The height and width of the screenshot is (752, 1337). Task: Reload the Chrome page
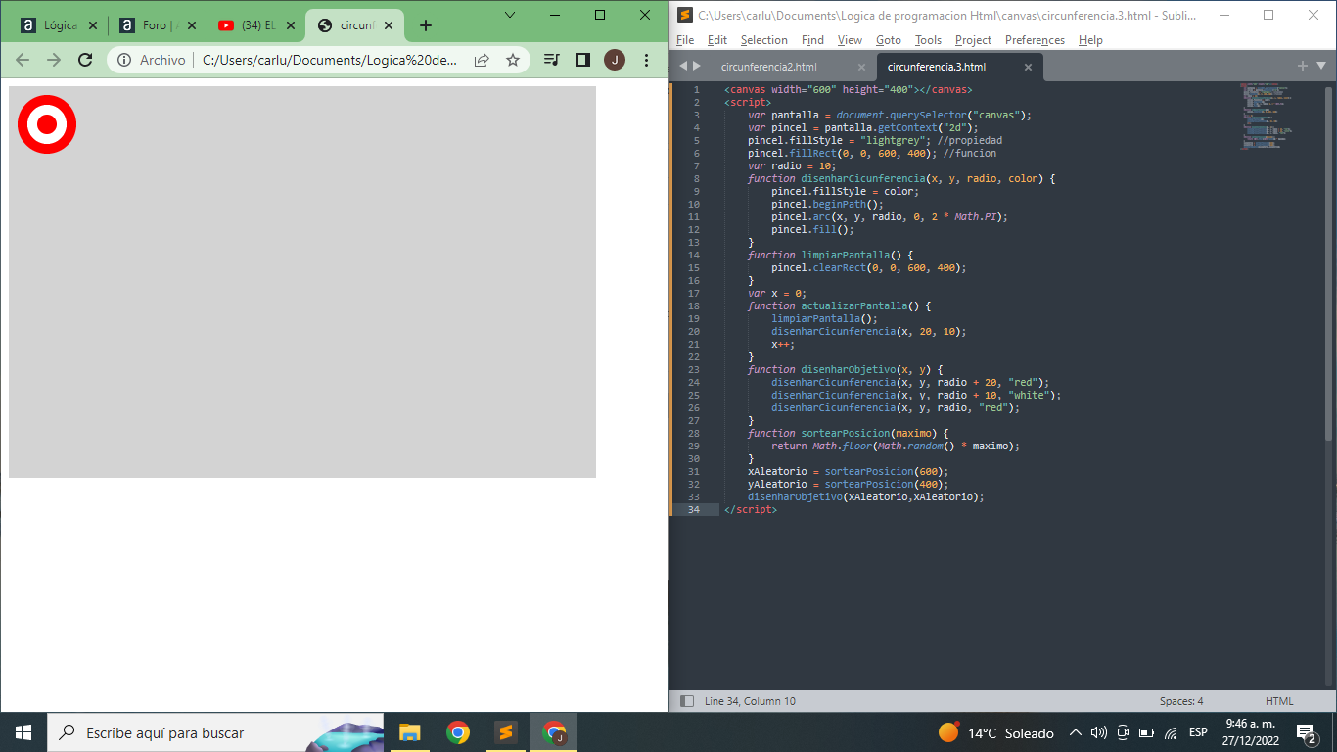pyautogui.click(x=85, y=60)
